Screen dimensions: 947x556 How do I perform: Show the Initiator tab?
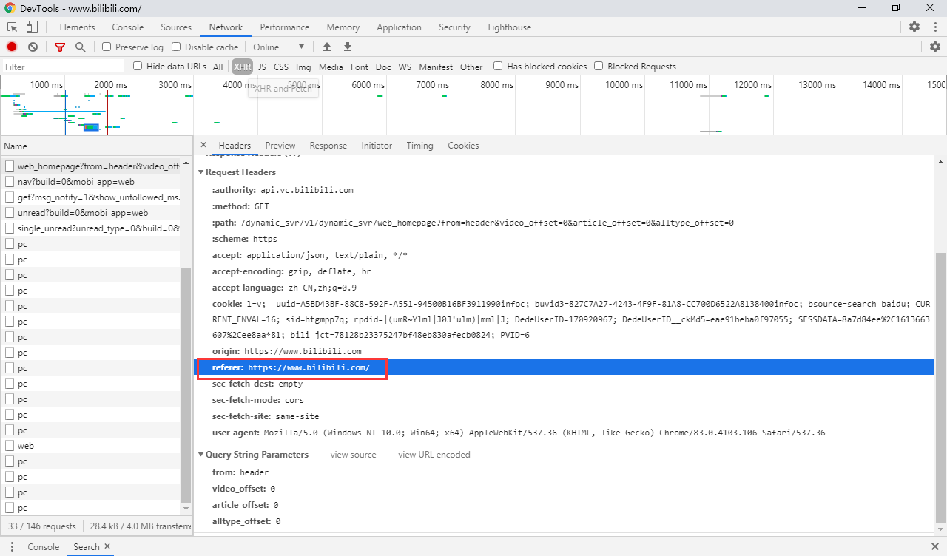click(x=377, y=146)
